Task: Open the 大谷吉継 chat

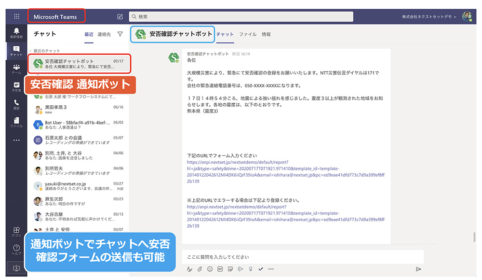Action: 79,217
